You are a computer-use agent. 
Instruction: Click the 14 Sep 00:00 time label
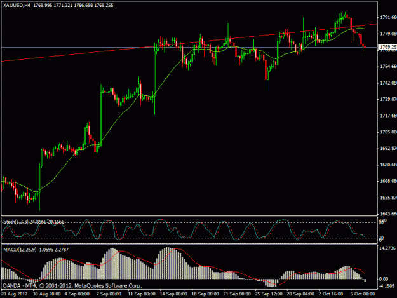coord(173,294)
